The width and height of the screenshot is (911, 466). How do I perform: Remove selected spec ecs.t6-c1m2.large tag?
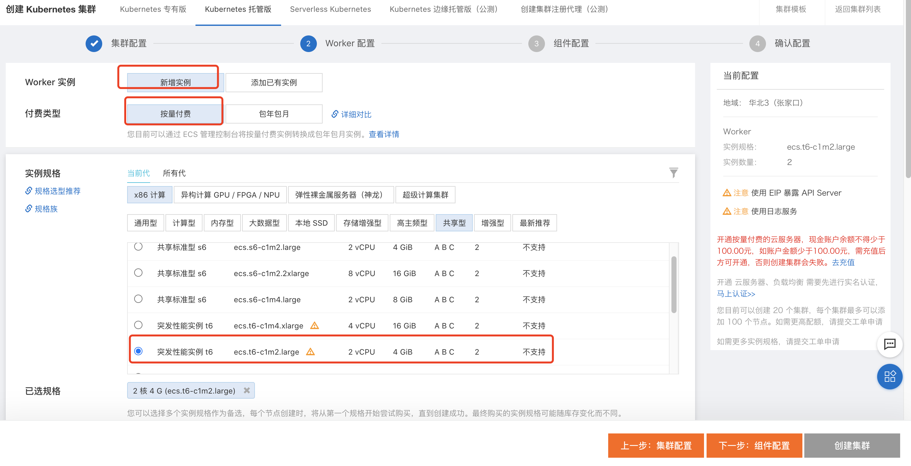[x=247, y=390]
